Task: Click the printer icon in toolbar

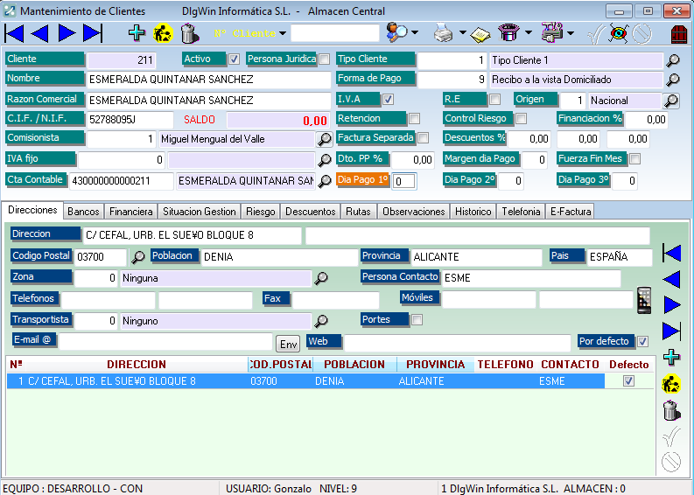Action: (444, 33)
